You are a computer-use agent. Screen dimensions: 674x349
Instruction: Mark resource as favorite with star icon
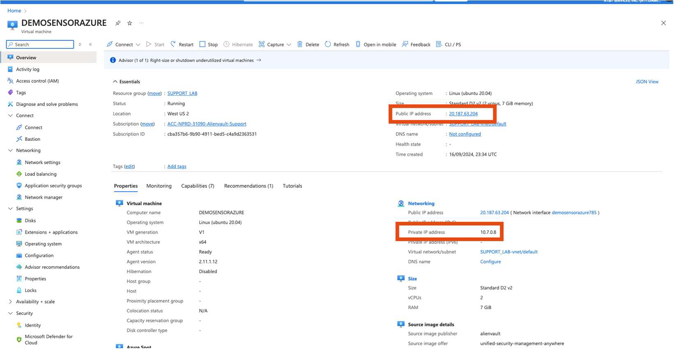pyautogui.click(x=130, y=23)
